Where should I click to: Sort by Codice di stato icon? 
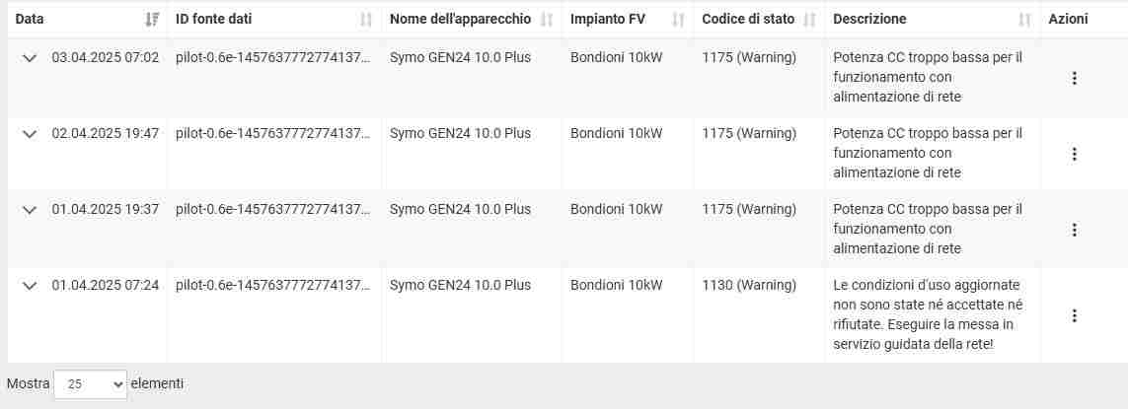pos(810,20)
